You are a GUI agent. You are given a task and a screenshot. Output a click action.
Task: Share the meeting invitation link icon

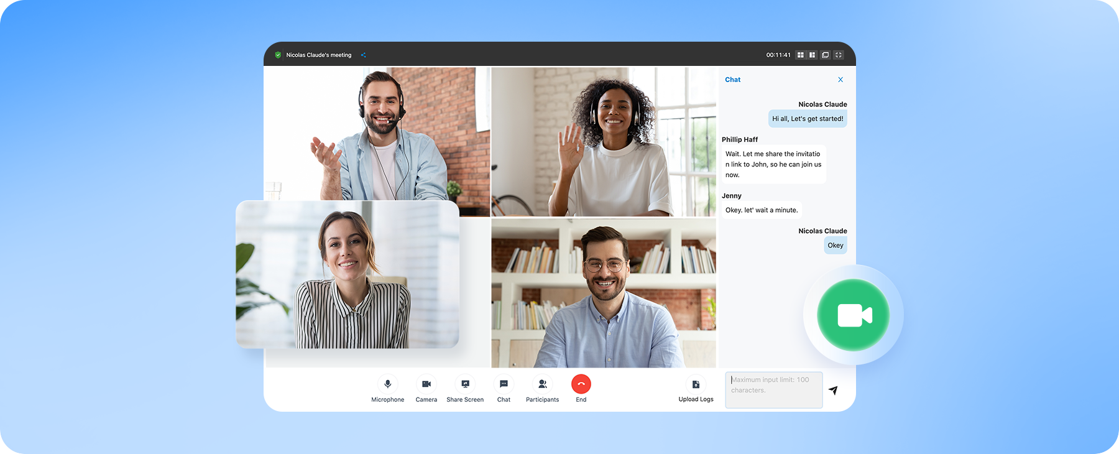click(x=363, y=55)
